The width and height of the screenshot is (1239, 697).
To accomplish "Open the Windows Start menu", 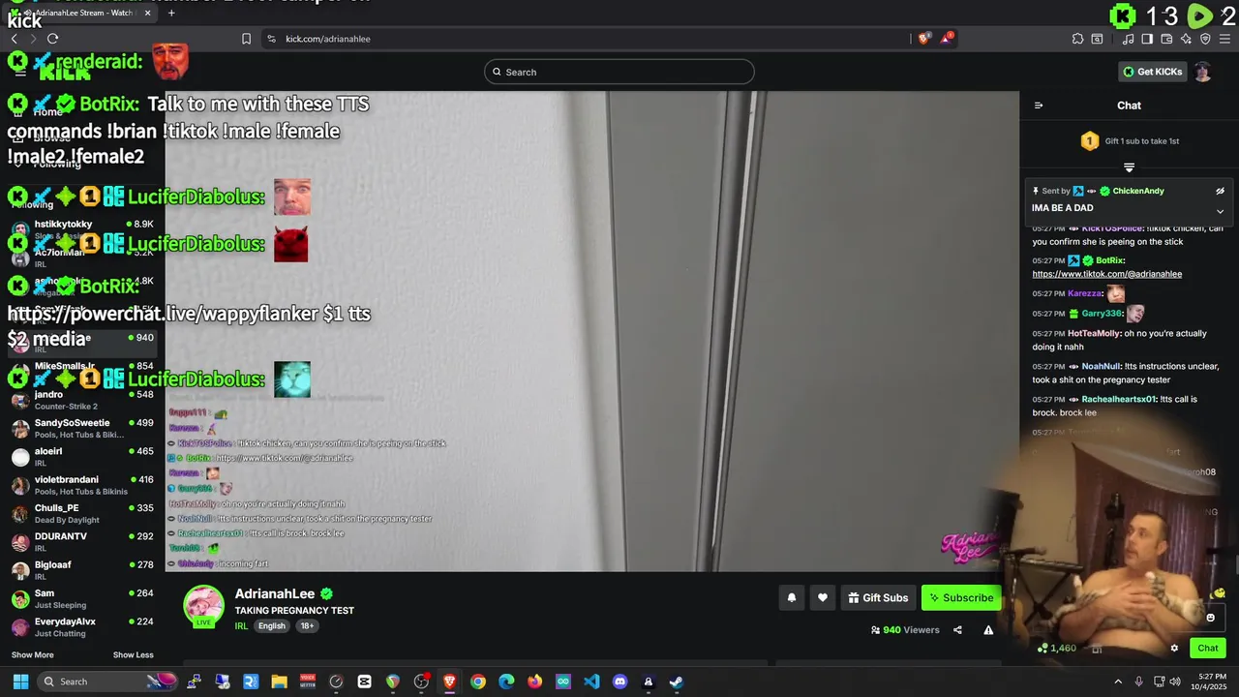I will [x=20, y=682].
